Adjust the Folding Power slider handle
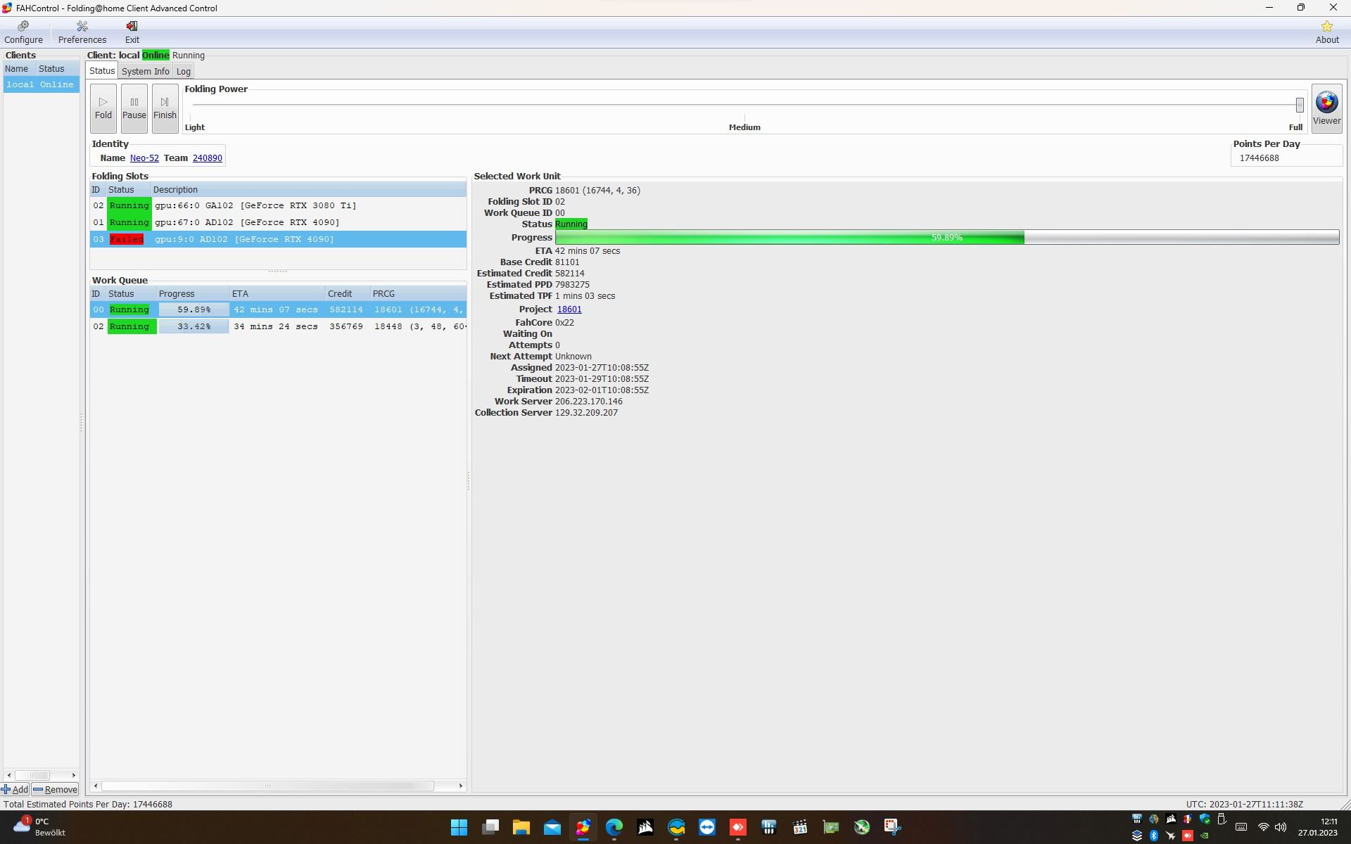This screenshot has width=1351, height=844. point(1300,105)
